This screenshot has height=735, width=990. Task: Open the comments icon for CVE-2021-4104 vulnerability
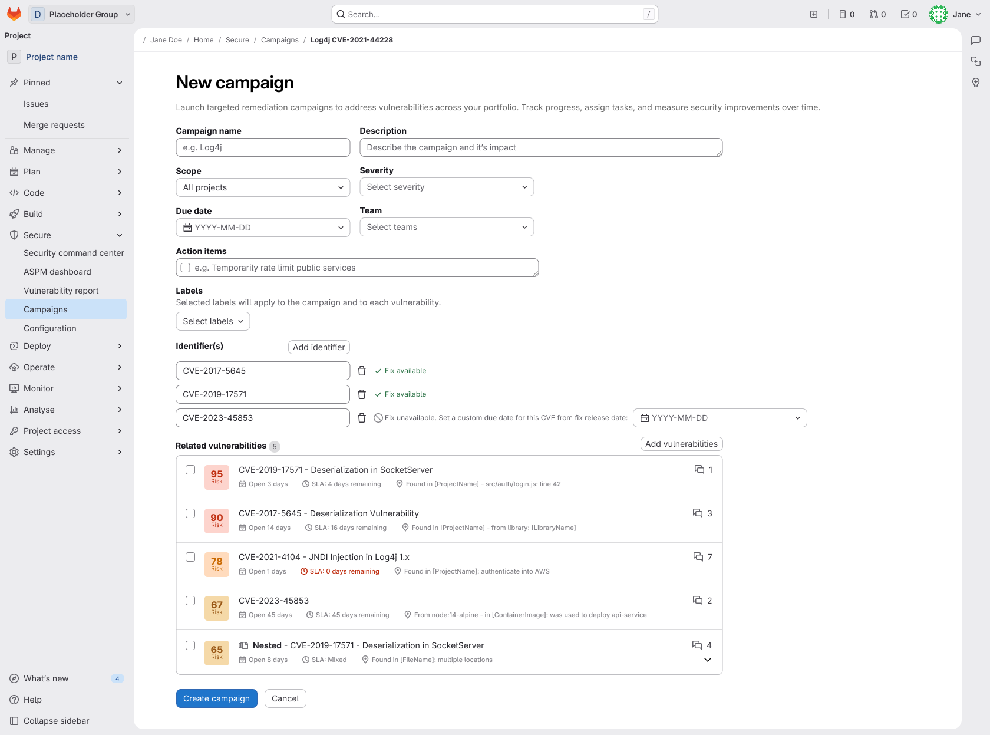698,557
